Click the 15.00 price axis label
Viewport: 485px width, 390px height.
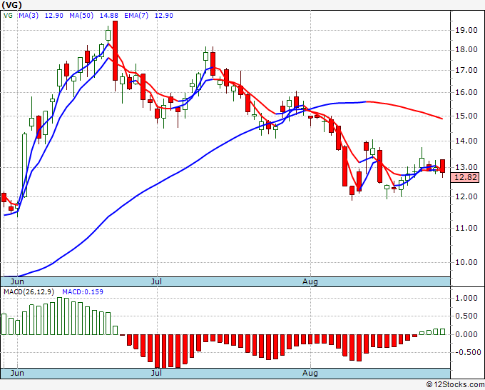click(466, 116)
